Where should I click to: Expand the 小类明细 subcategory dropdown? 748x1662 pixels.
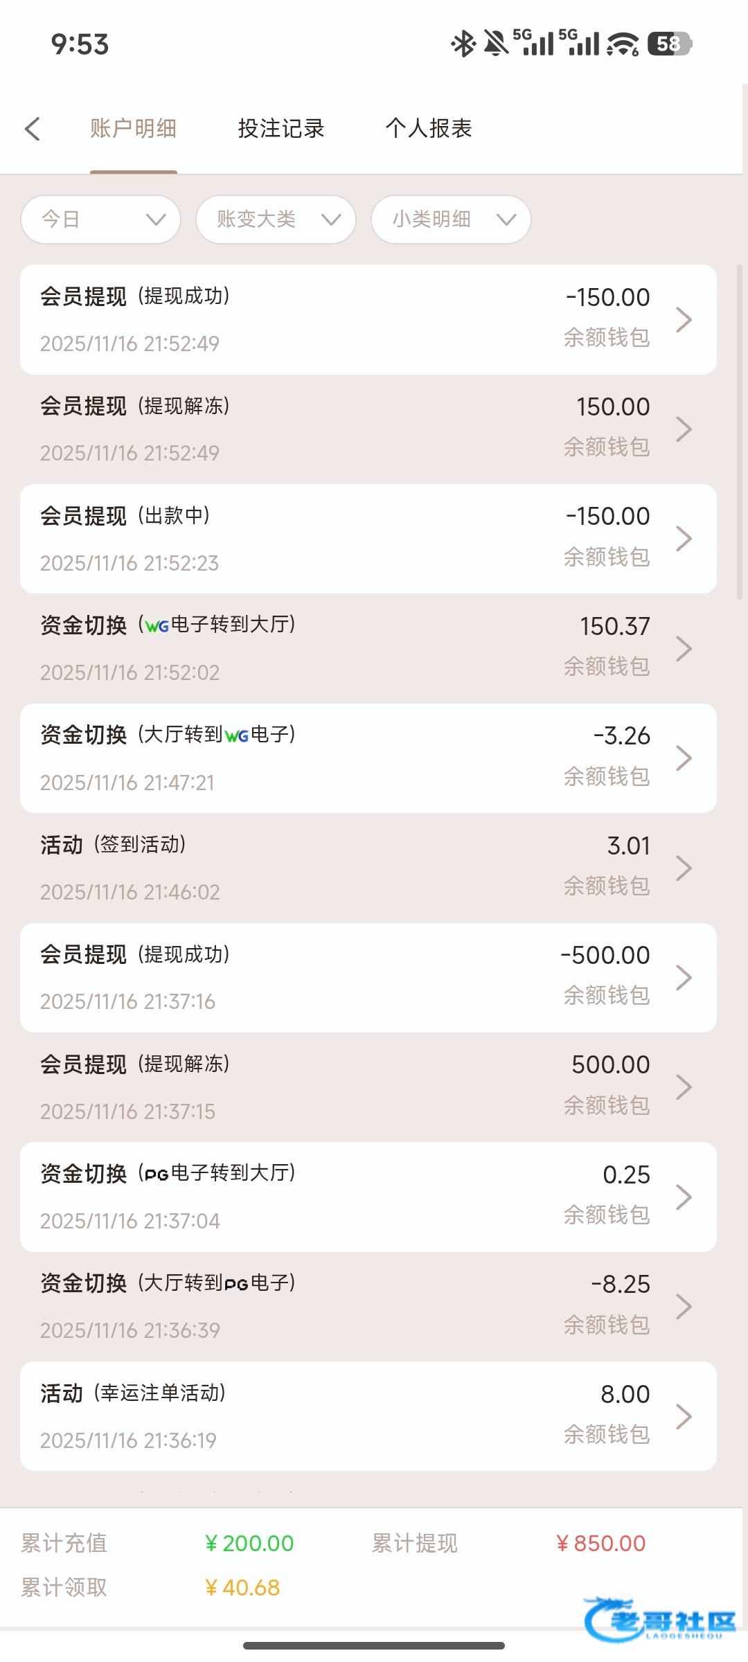pos(451,220)
